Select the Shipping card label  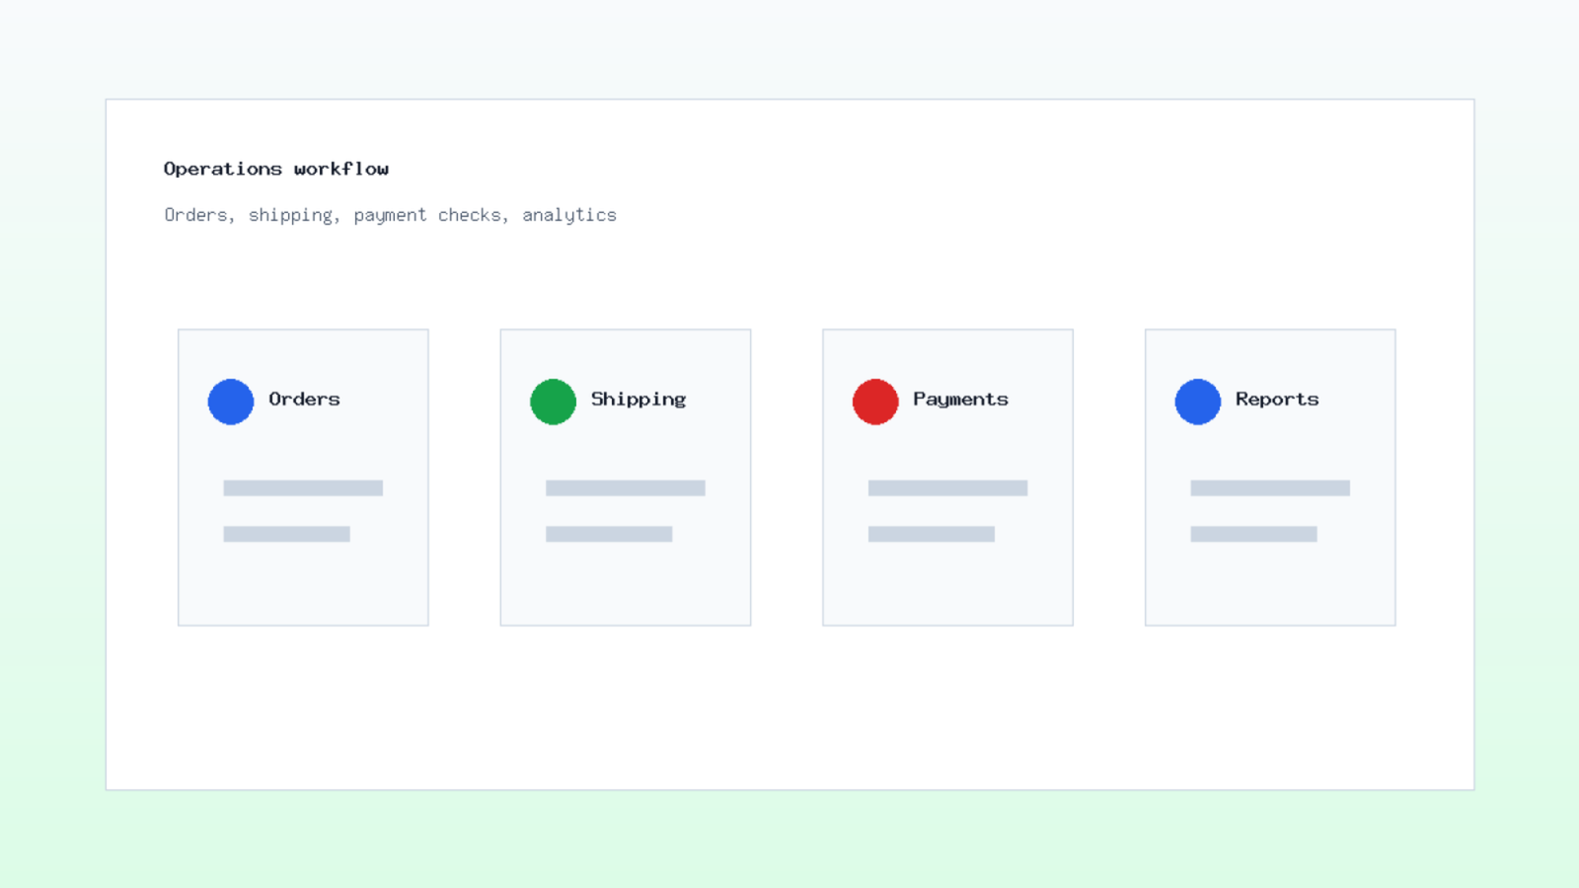(x=639, y=399)
